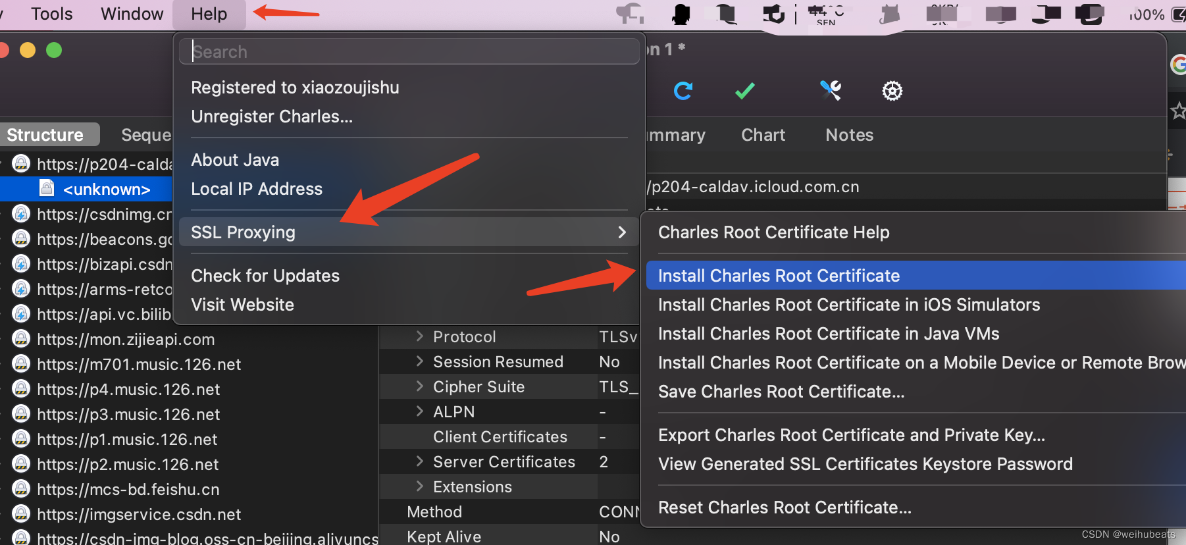Select the Kept Alive row

[509, 536]
